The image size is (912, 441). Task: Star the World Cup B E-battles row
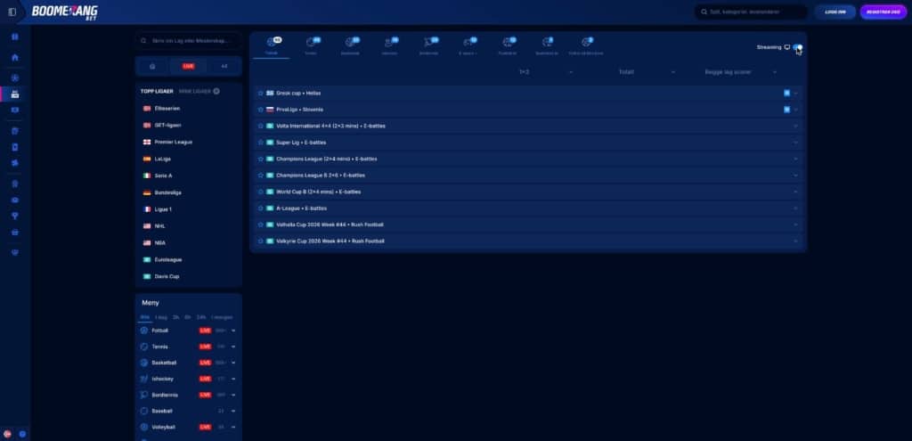[261, 192]
